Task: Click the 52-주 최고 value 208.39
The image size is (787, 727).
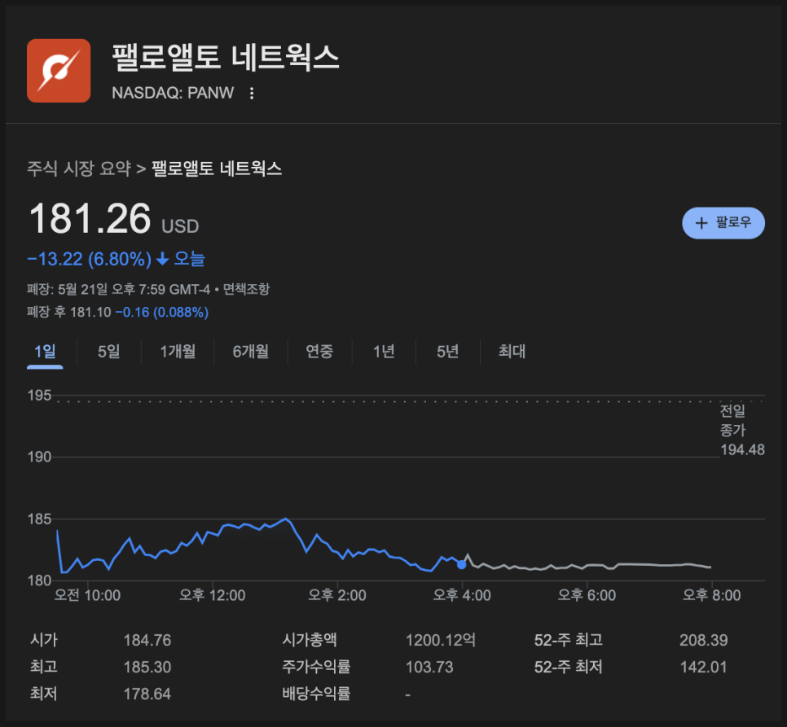Action: (x=704, y=640)
